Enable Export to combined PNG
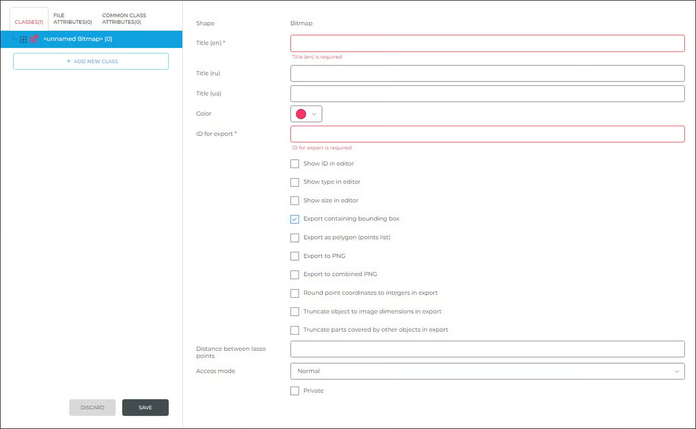The height and width of the screenshot is (429, 696). click(x=295, y=274)
